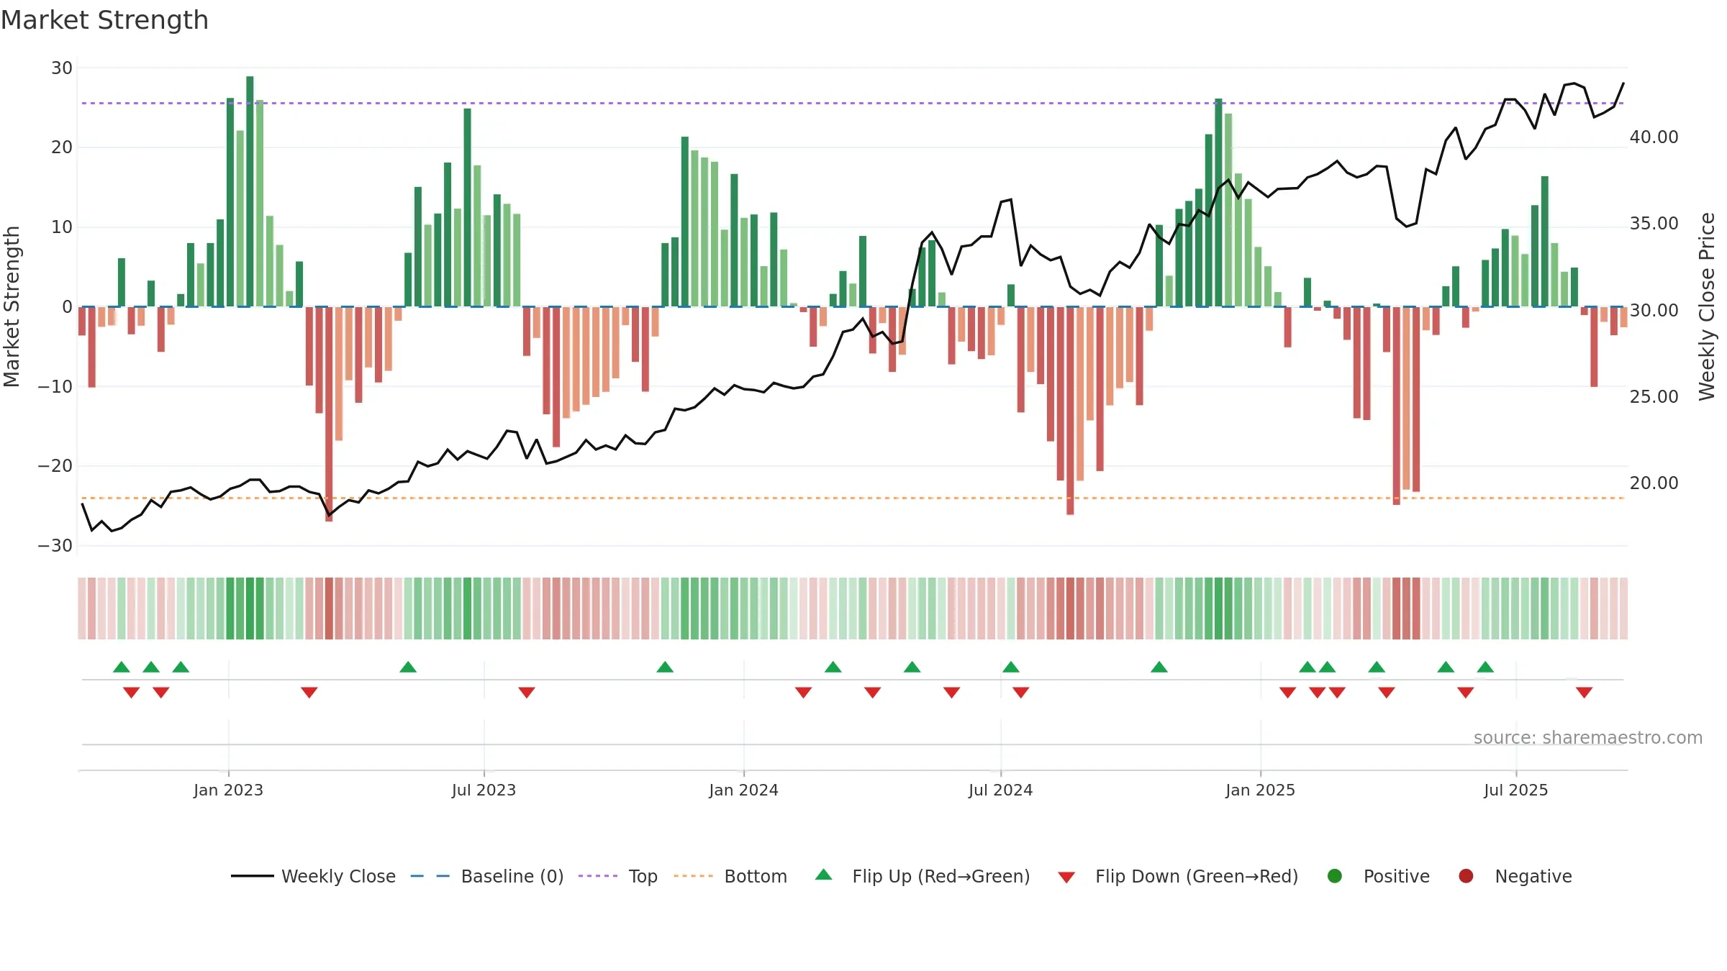Click the purple dotted Top line sample in legend
Viewport: 1727px width, 971px height.
click(598, 876)
